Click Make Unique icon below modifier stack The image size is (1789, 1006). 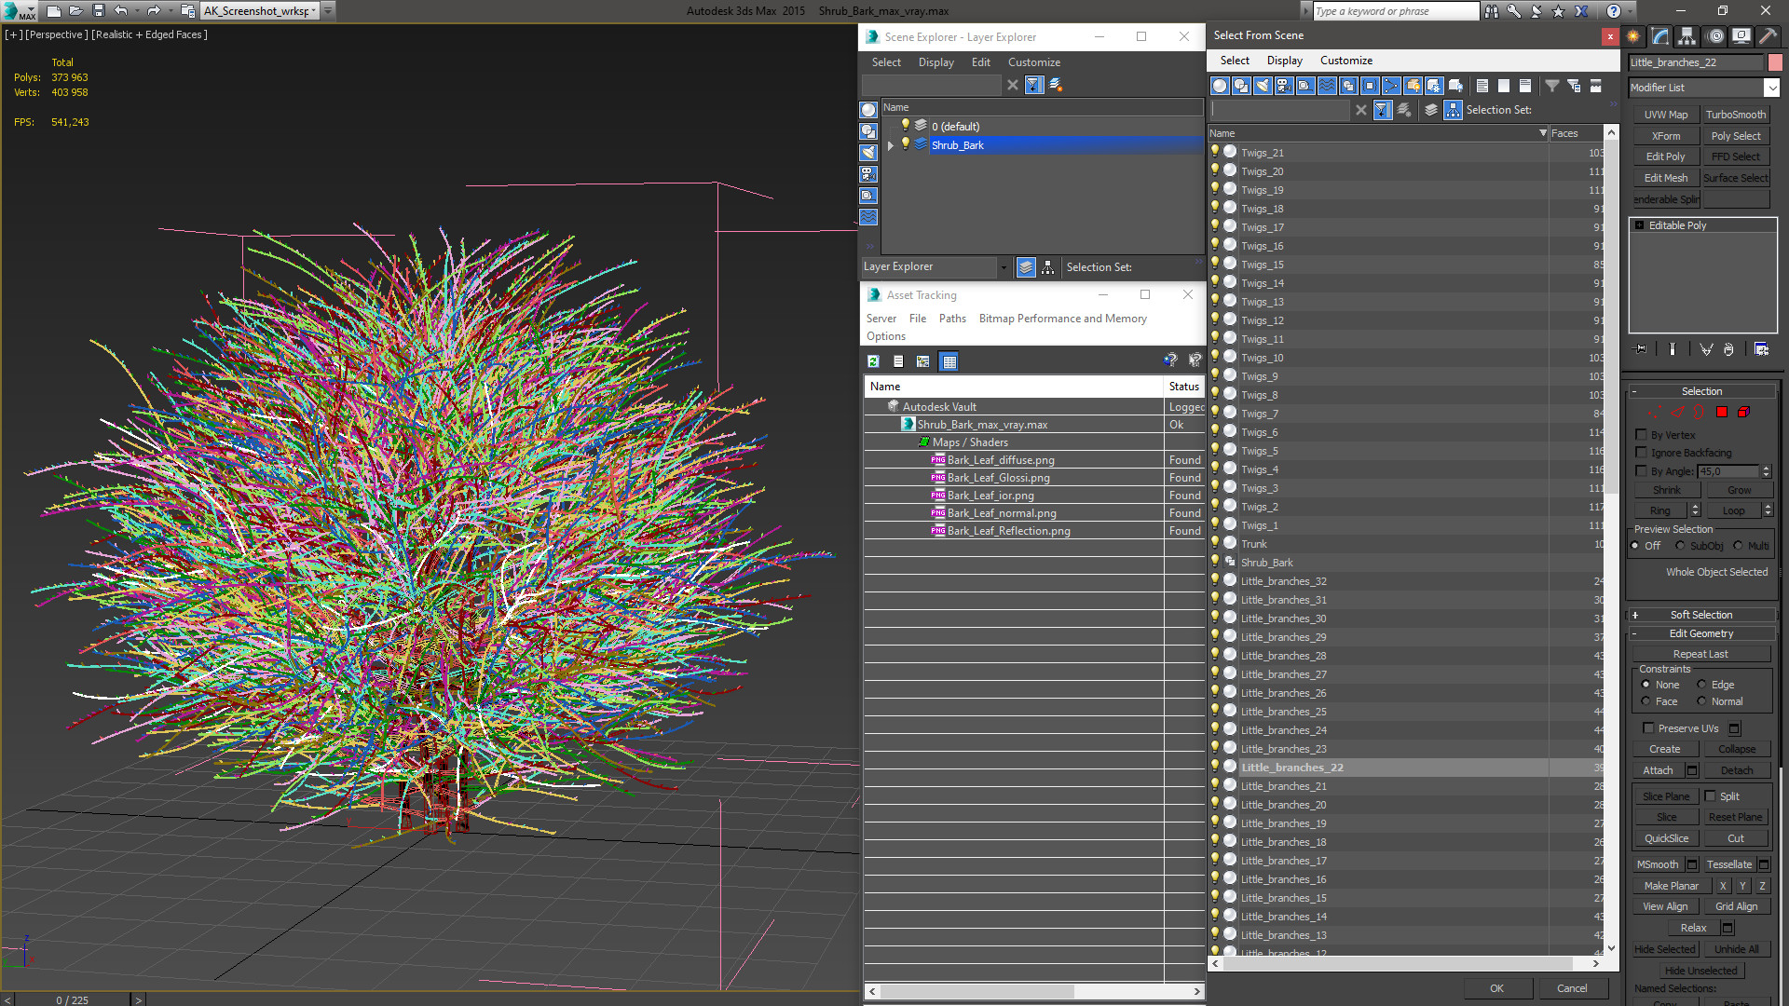click(x=1706, y=349)
